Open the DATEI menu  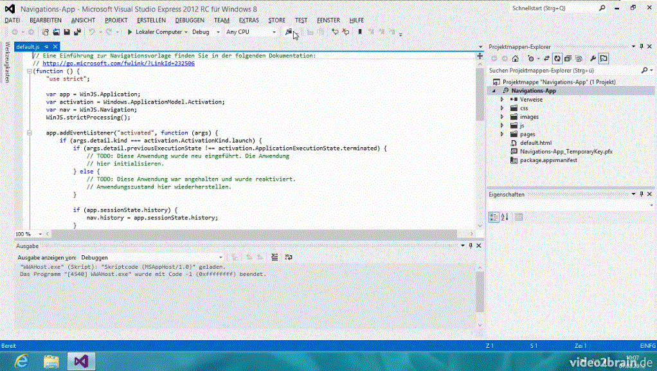12,20
